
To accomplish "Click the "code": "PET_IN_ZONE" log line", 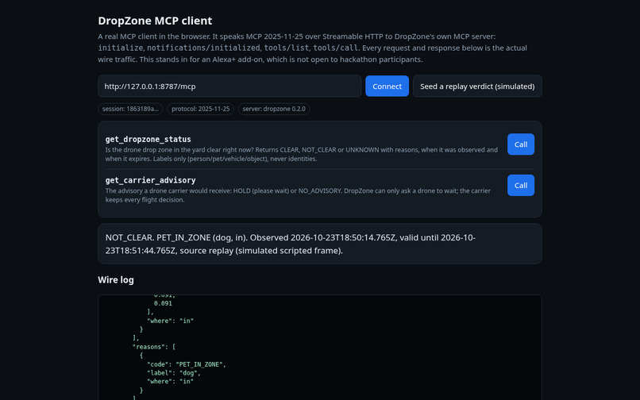I will [186, 364].
